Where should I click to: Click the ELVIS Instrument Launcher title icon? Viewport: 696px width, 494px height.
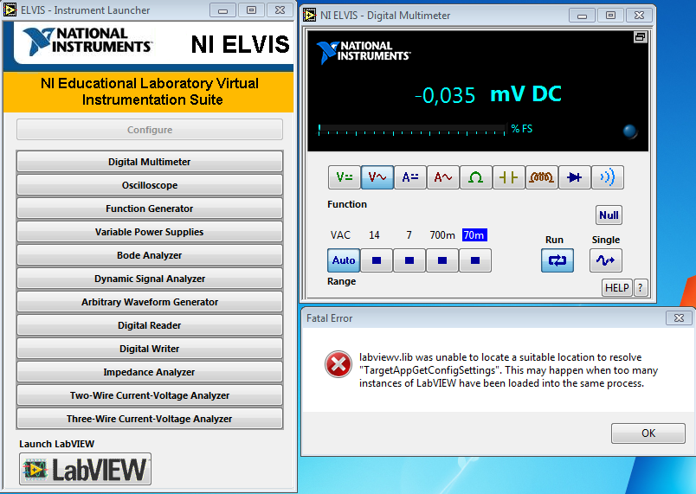[10, 10]
